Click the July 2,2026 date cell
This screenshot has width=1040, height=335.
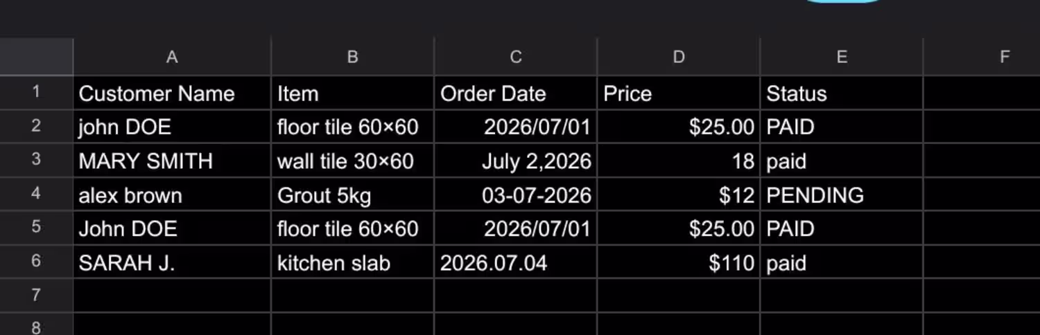click(x=516, y=161)
